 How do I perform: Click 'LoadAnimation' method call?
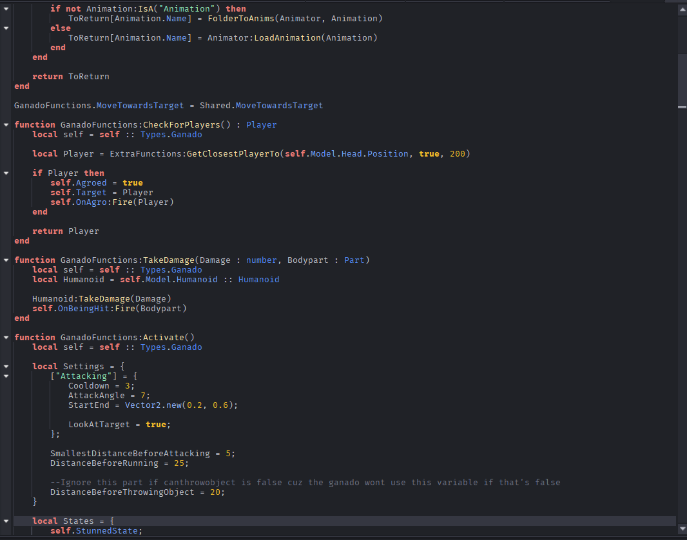pyautogui.click(x=287, y=37)
